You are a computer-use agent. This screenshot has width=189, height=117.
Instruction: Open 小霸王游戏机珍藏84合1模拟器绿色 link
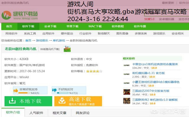tap(156, 82)
